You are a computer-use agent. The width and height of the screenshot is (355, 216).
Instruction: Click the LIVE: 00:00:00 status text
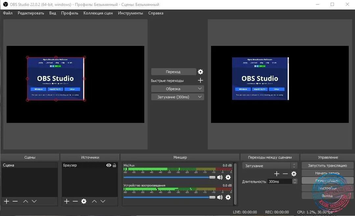[245, 212]
